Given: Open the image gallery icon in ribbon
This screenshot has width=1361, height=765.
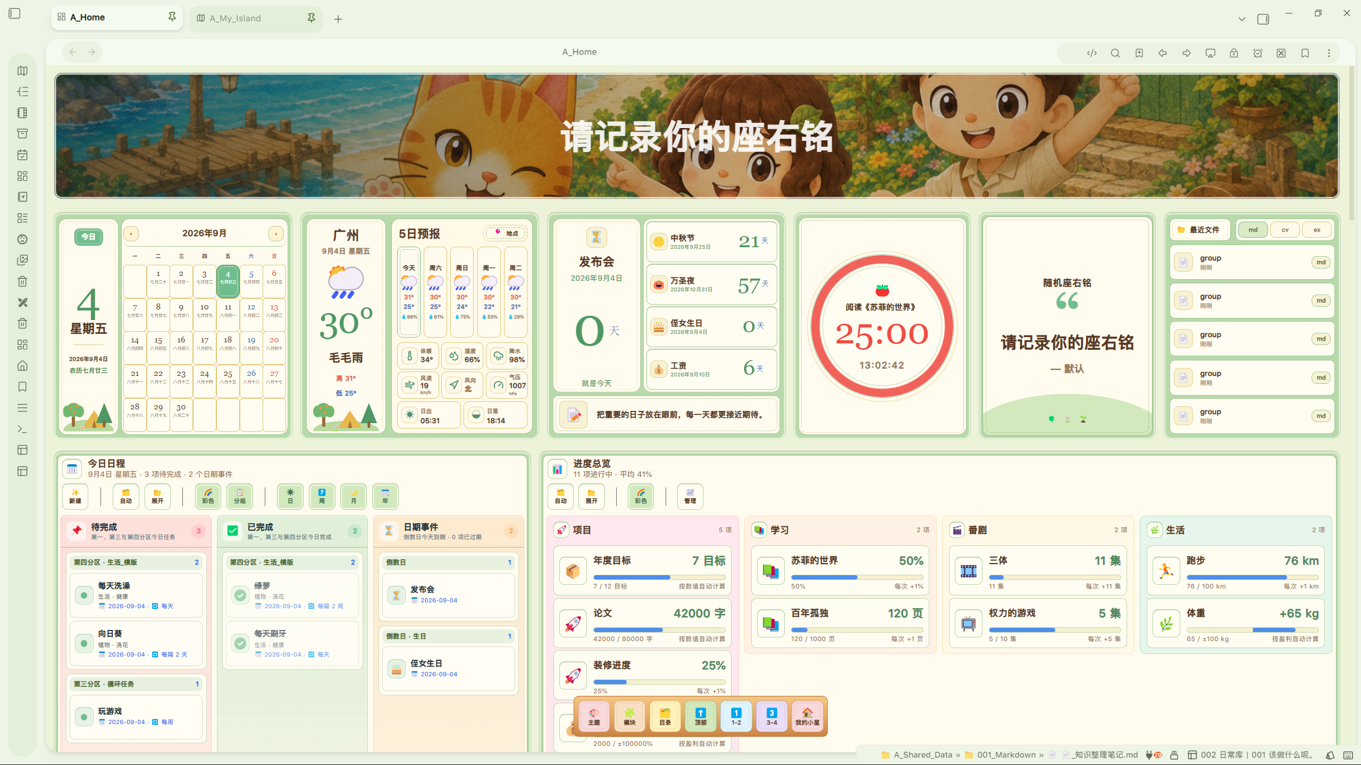Looking at the screenshot, I should [22, 260].
